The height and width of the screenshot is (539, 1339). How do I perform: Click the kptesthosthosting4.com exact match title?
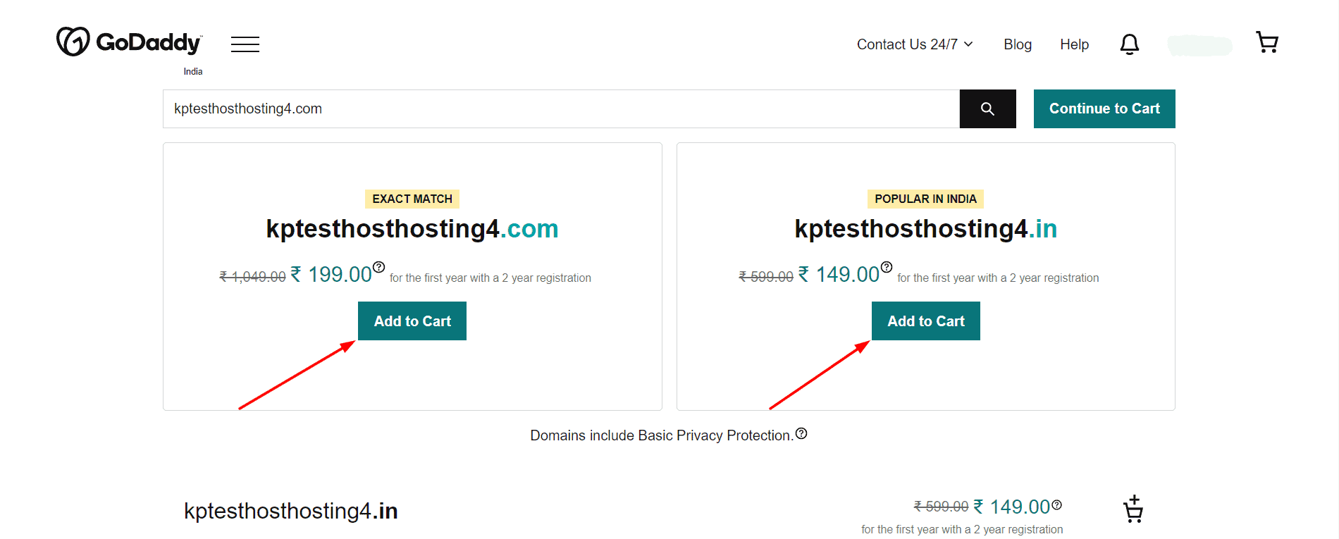pos(412,229)
